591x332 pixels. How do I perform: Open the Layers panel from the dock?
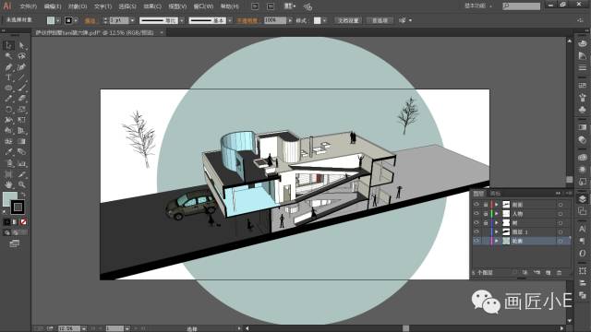tap(583, 199)
